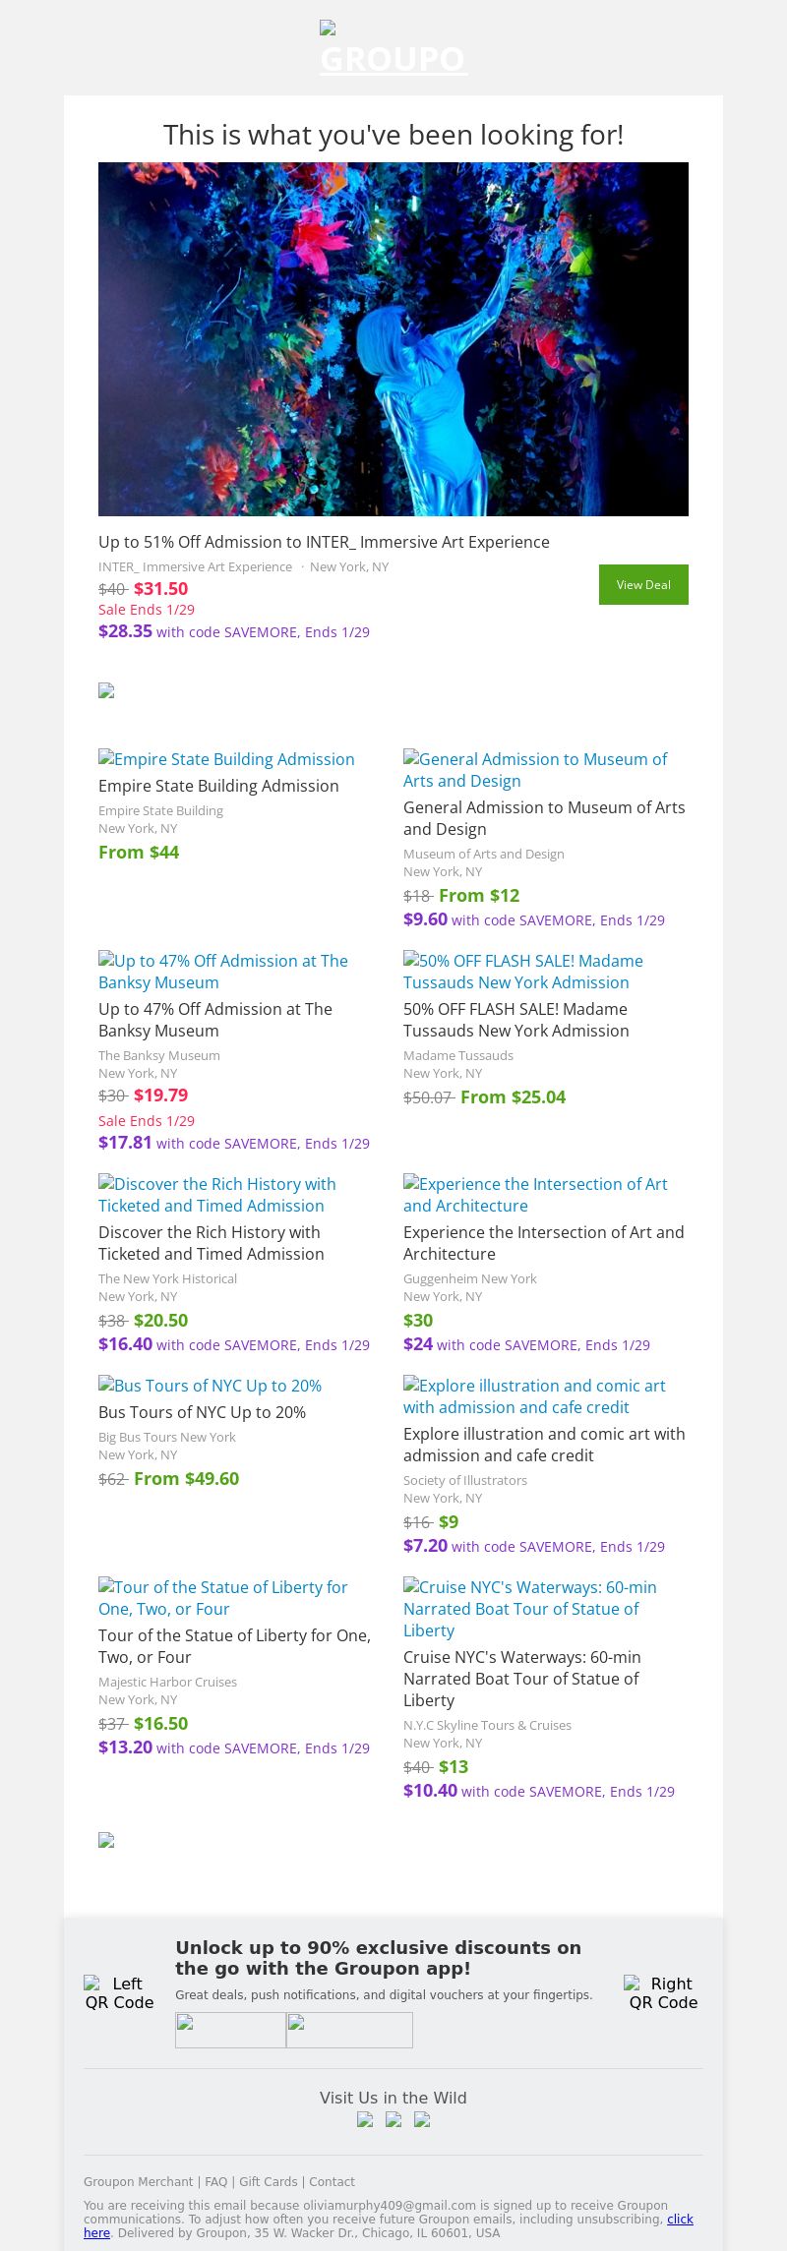
Task: Click the second app store badge
Action: click(349, 2030)
